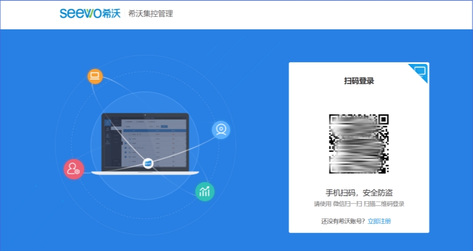Click the orange laptop icon

tap(95, 77)
